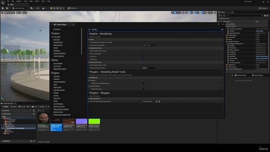Click the Project Settings search input field
This screenshot has height=152, width=270.
point(156,30)
